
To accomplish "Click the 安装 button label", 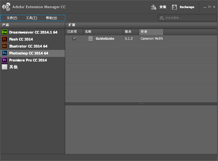I will click(x=163, y=7).
